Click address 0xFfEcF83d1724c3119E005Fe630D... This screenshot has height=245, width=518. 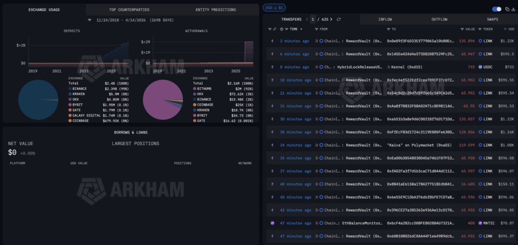(x=421, y=132)
